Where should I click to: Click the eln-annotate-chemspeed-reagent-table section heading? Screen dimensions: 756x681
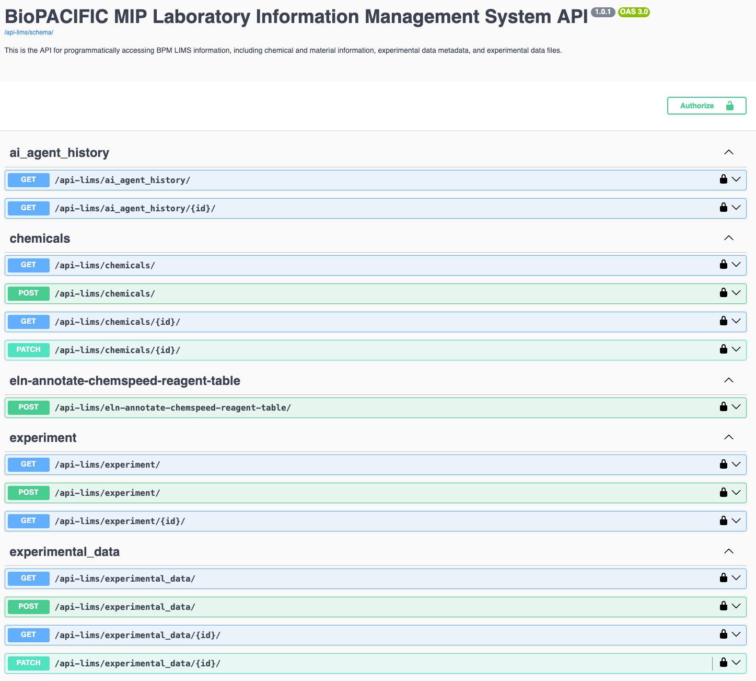(125, 381)
